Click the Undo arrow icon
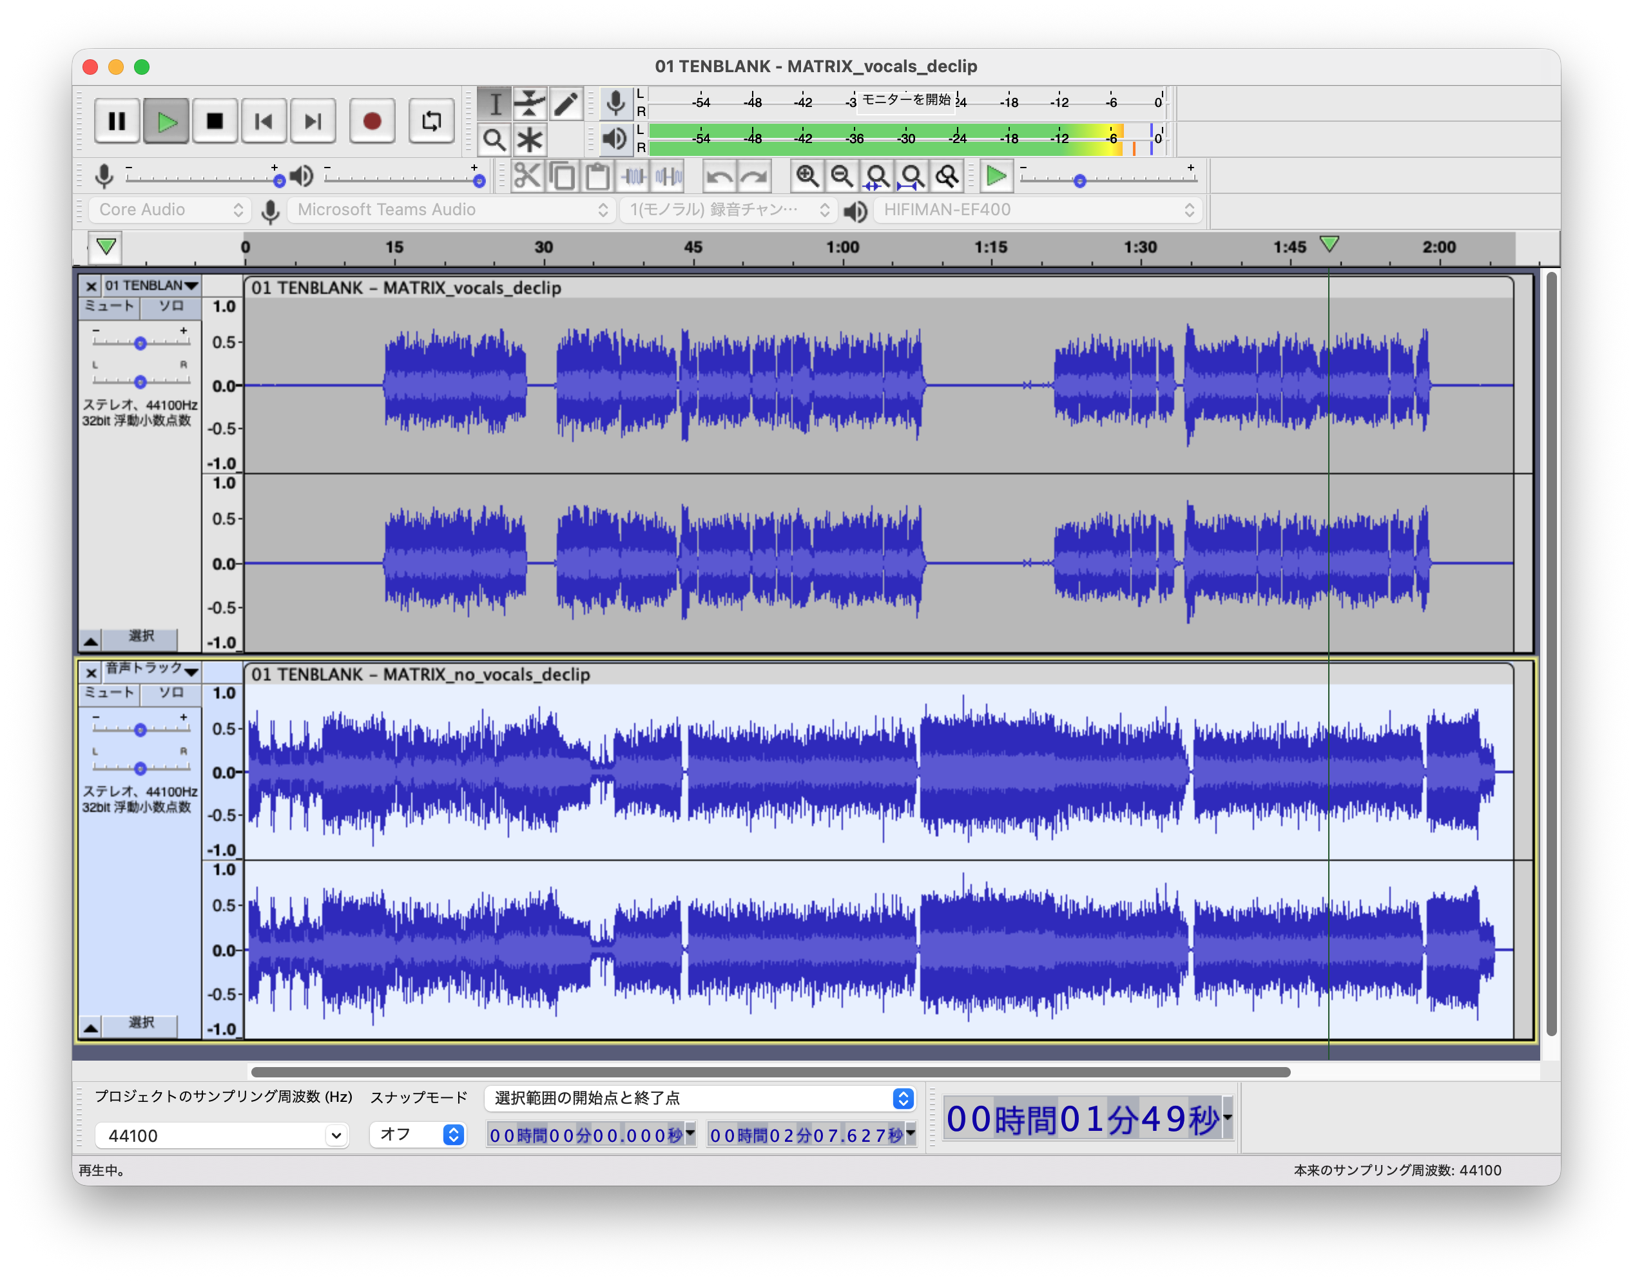This screenshot has width=1633, height=1281. (x=719, y=177)
